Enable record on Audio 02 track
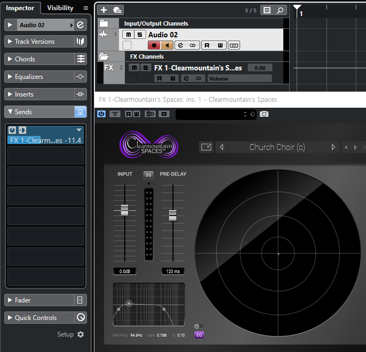This screenshot has height=352, width=366. click(x=154, y=45)
